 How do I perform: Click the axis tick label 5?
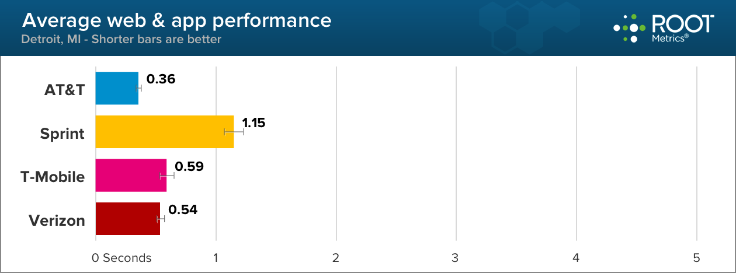(x=696, y=258)
